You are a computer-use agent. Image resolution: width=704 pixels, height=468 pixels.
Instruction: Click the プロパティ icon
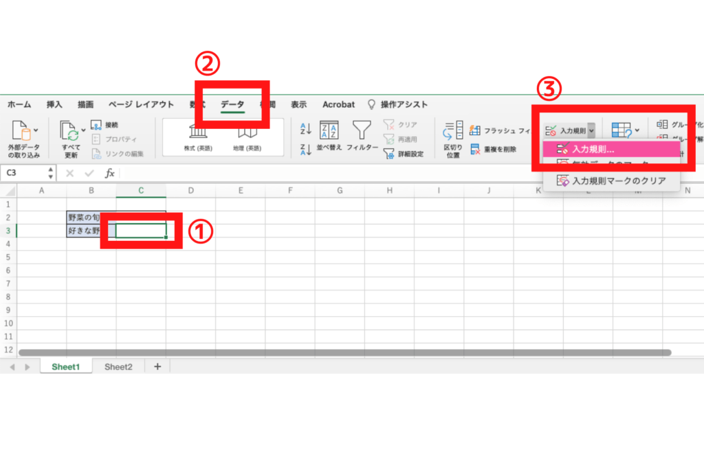click(x=96, y=139)
